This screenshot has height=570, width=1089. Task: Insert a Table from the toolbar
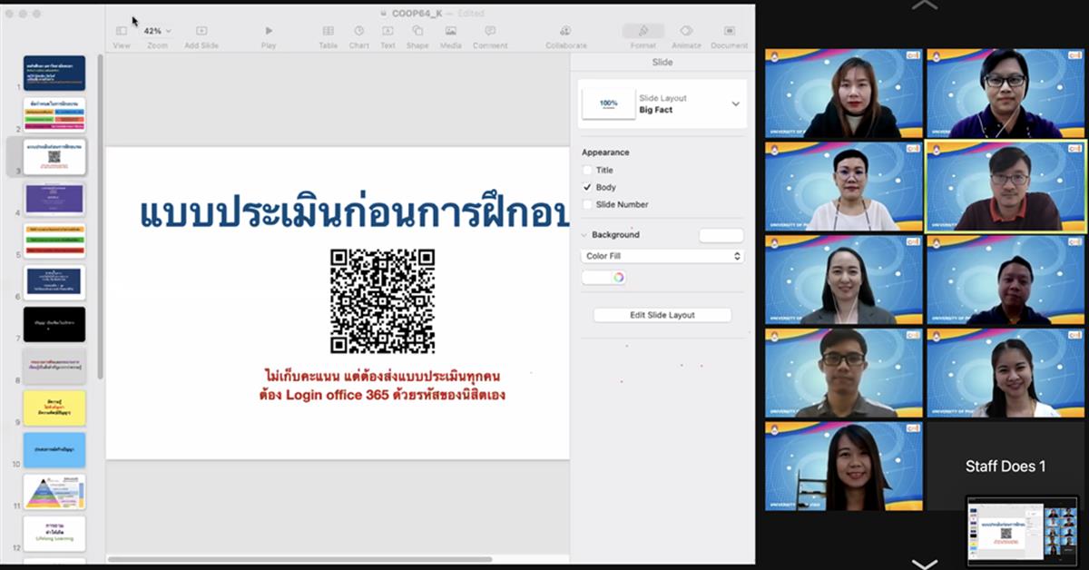click(x=328, y=31)
